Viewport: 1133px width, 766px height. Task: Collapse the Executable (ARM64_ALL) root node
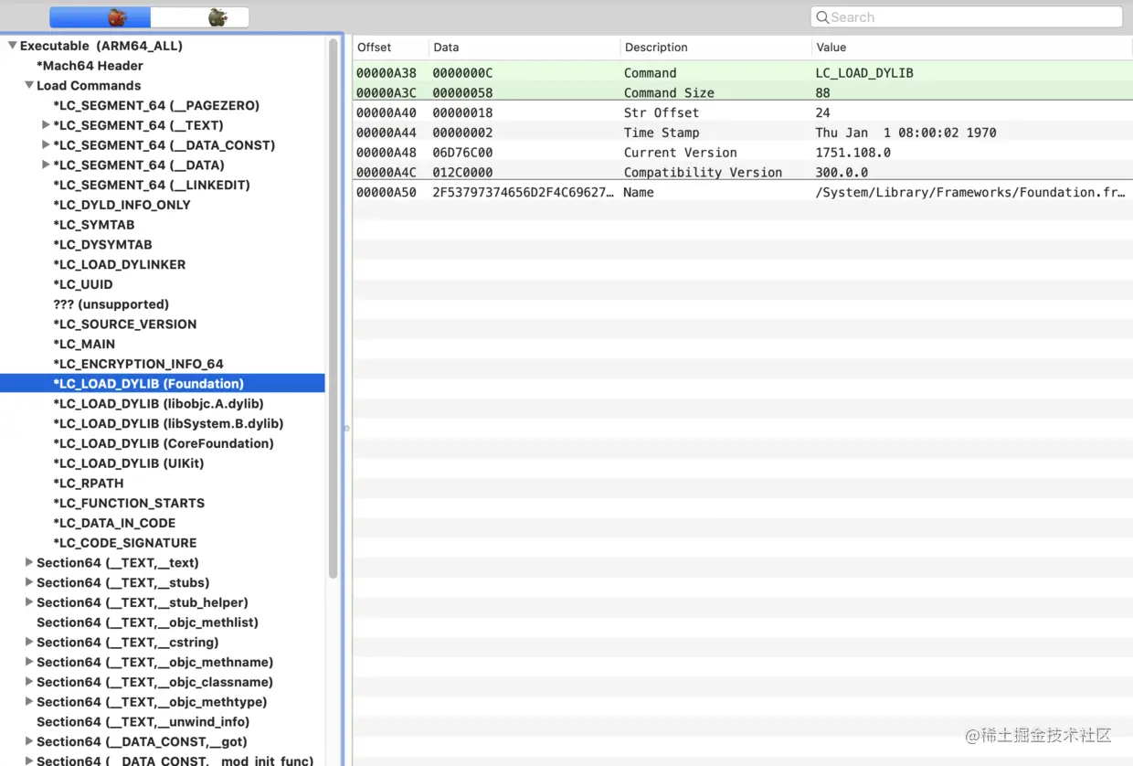(13, 46)
